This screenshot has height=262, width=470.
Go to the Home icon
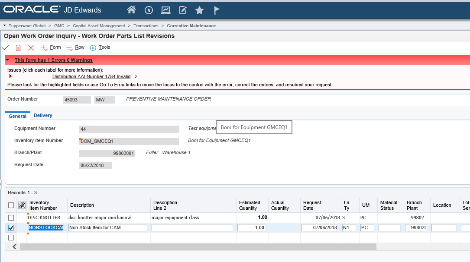pos(131,10)
